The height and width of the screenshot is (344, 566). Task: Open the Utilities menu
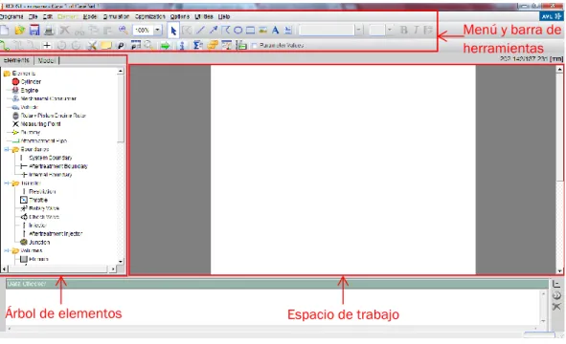tap(204, 16)
